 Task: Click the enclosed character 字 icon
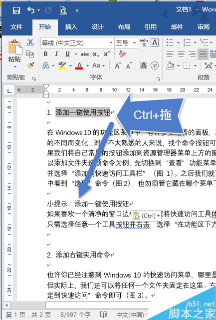coord(155,65)
